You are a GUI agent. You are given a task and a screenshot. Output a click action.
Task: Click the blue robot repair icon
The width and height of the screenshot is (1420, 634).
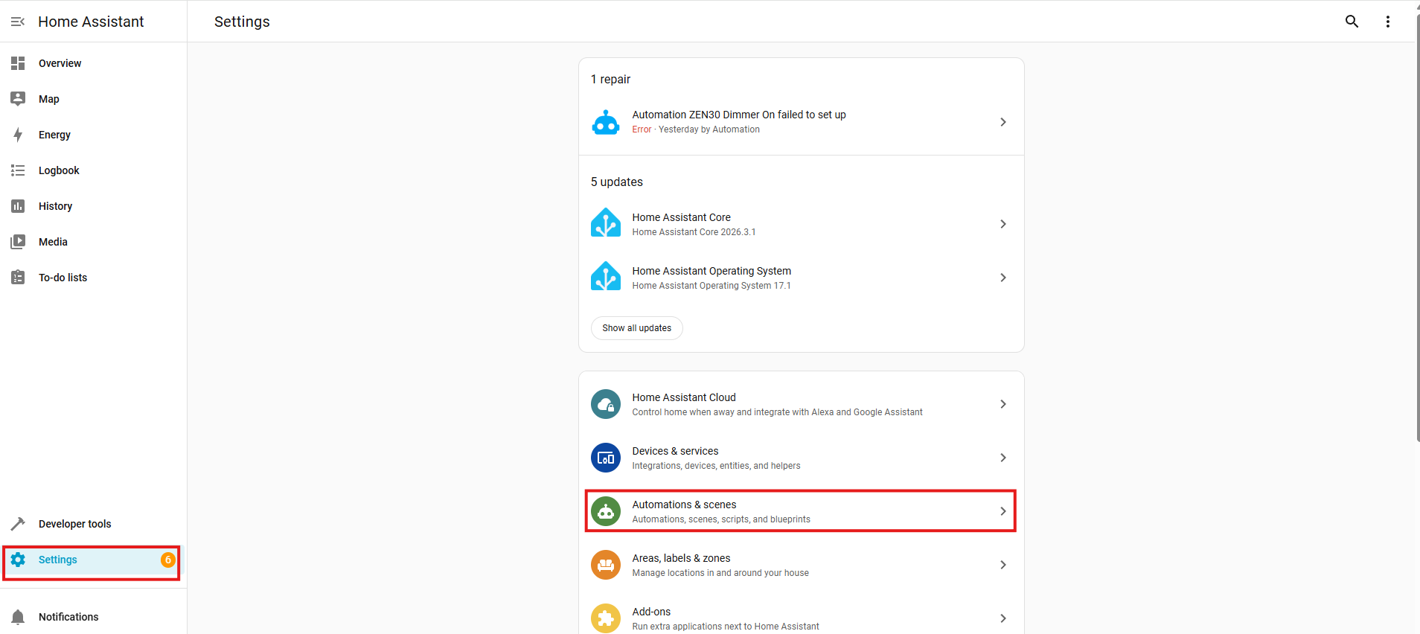[606, 122]
